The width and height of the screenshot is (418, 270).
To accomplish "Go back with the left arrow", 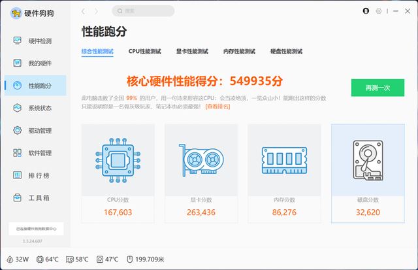I will [83, 11].
